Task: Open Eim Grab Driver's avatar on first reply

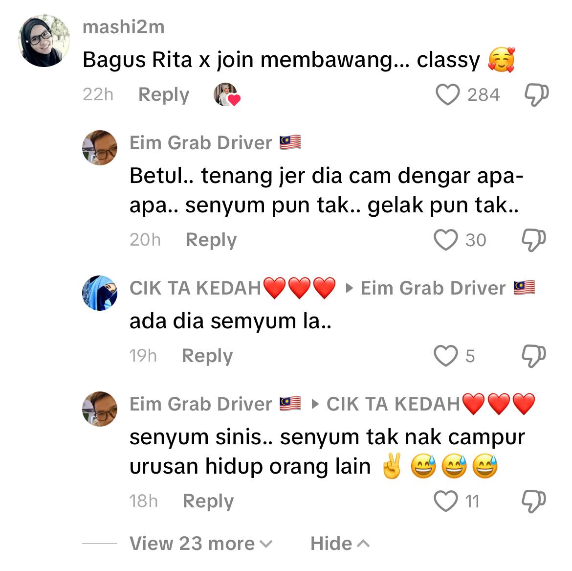Action: (x=100, y=148)
